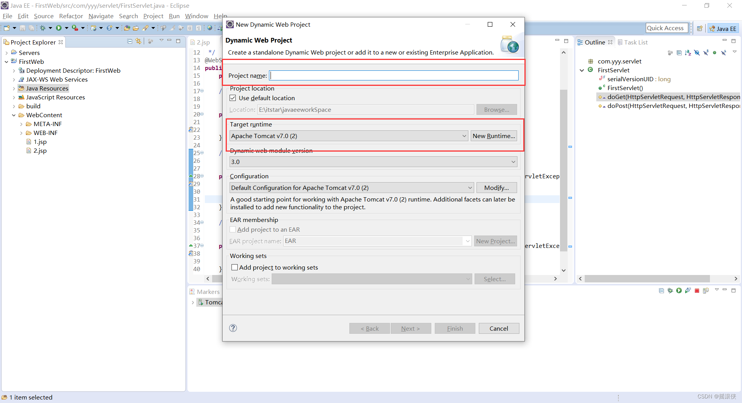The height and width of the screenshot is (403, 742).
Task: Click Collapse All in the Project Explorer
Action: [x=130, y=41]
